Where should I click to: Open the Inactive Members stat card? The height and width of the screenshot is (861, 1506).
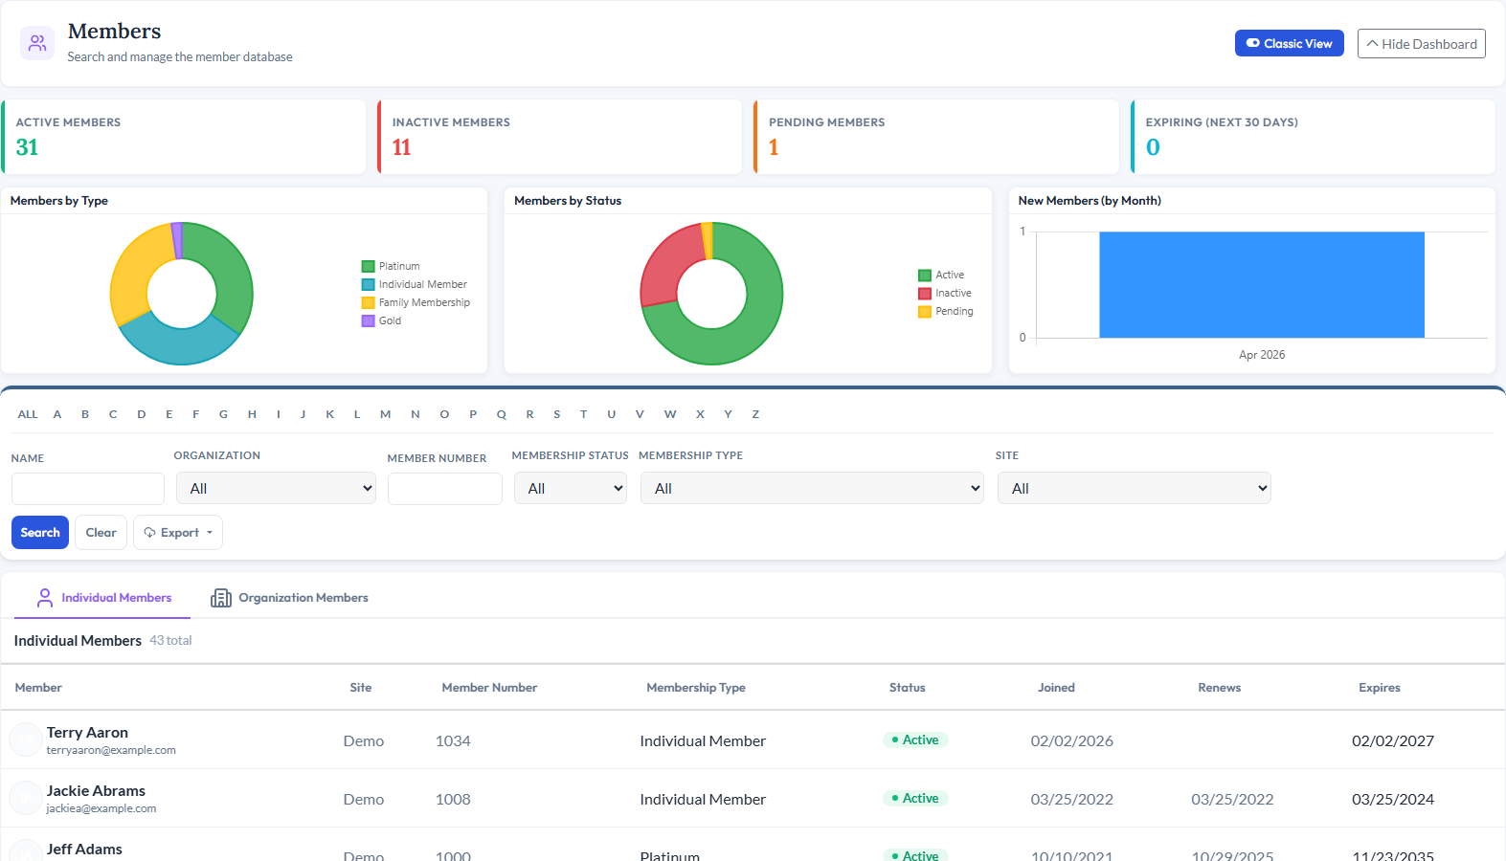pyautogui.click(x=560, y=137)
